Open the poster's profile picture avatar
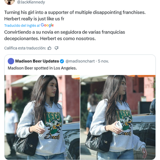This screenshot has height=160, width=160. (x=10, y=2)
